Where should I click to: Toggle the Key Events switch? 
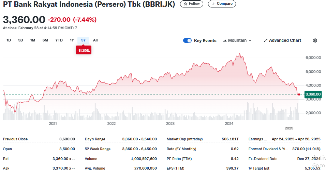click(x=187, y=40)
